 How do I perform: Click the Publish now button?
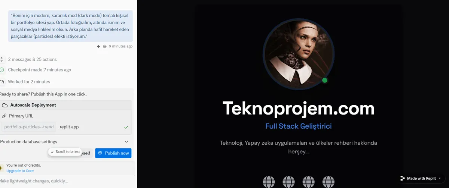(x=113, y=153)
